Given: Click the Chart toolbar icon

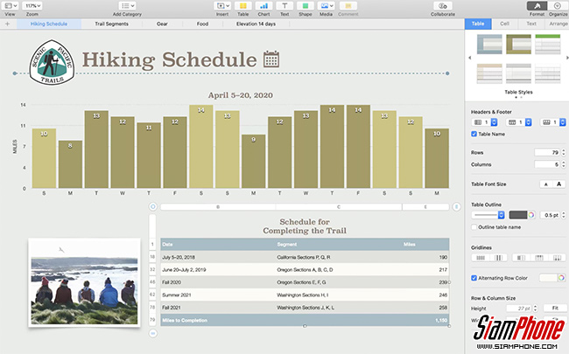Looking at the screenshot, I should coord(263,6).
